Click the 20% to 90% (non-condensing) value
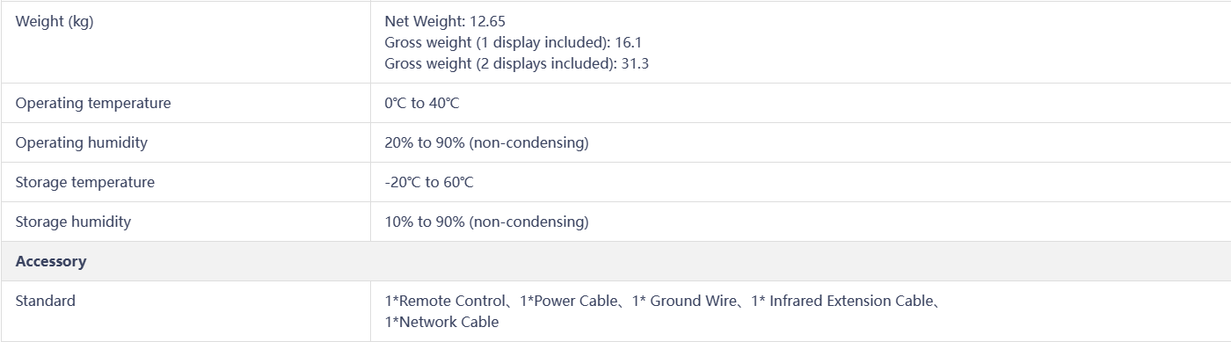The image size is (1231, 342). click(486, 142)
